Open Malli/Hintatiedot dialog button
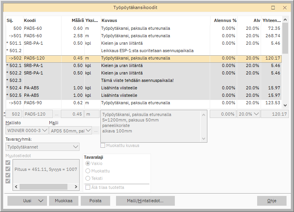 [x=145, y=201]
